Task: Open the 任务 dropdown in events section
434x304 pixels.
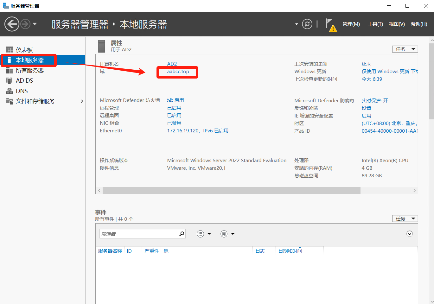Action: [405, 218]
